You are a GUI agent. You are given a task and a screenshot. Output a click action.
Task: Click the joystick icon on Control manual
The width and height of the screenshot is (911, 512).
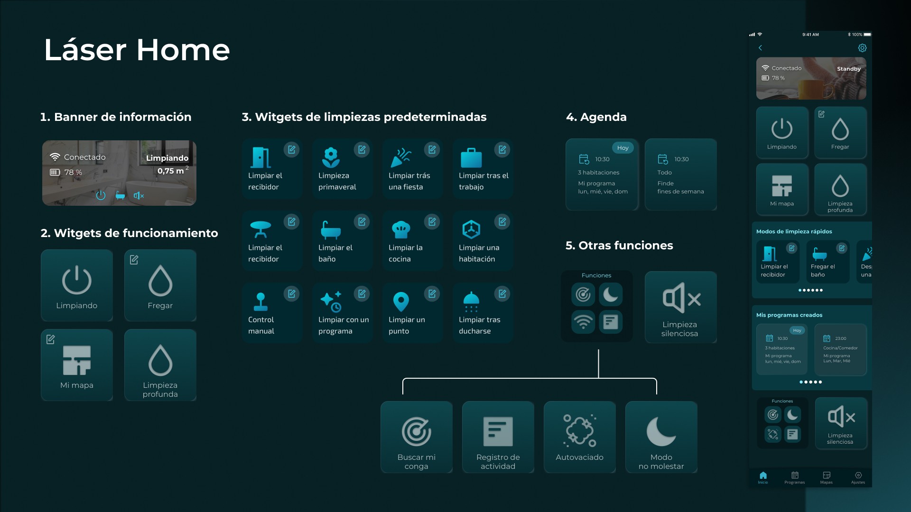click(x=261, y=302)
